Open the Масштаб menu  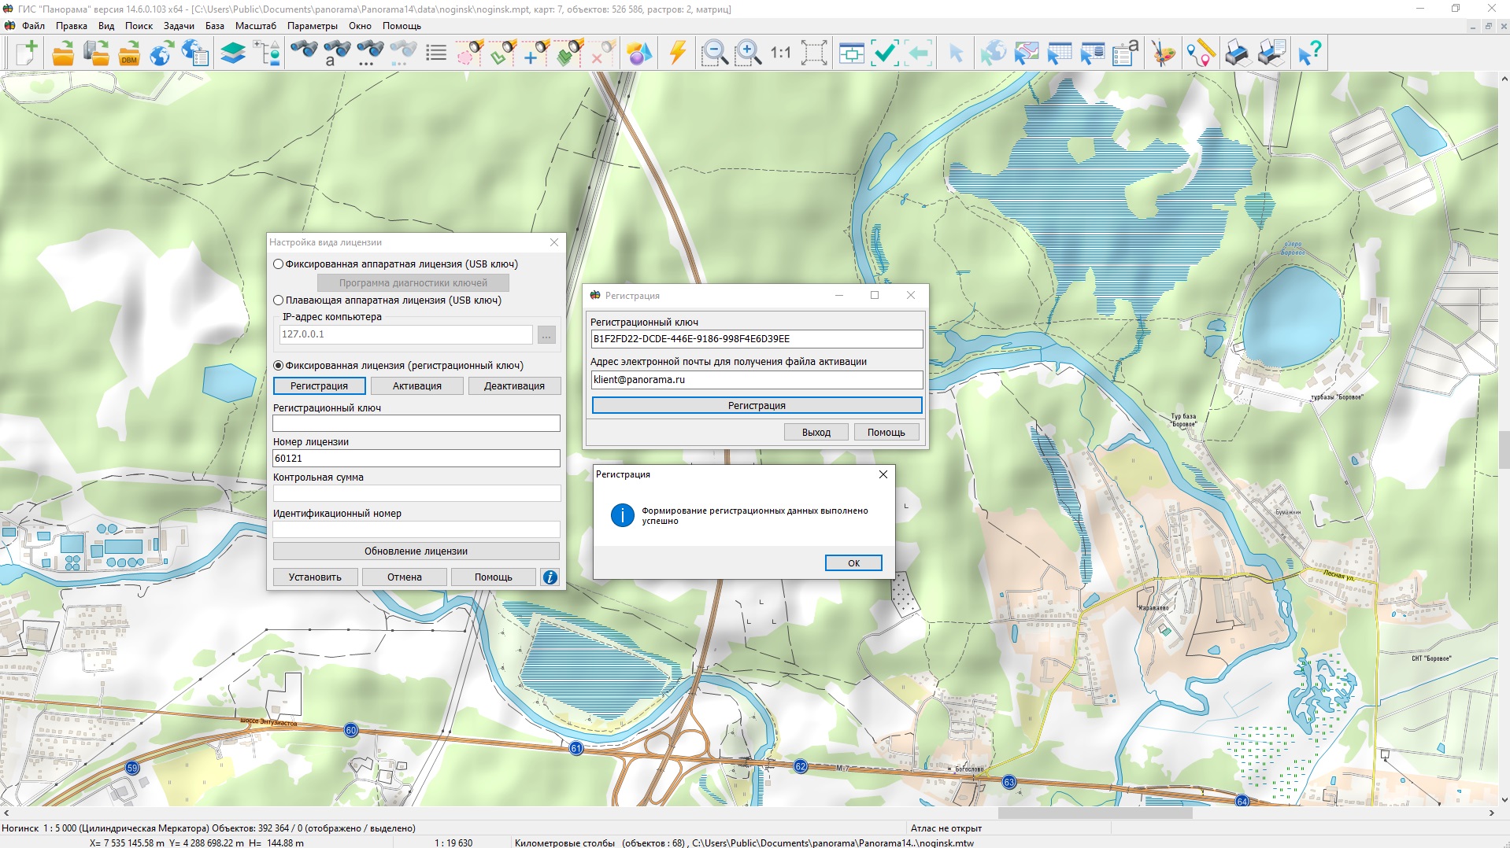pos(256,26)
